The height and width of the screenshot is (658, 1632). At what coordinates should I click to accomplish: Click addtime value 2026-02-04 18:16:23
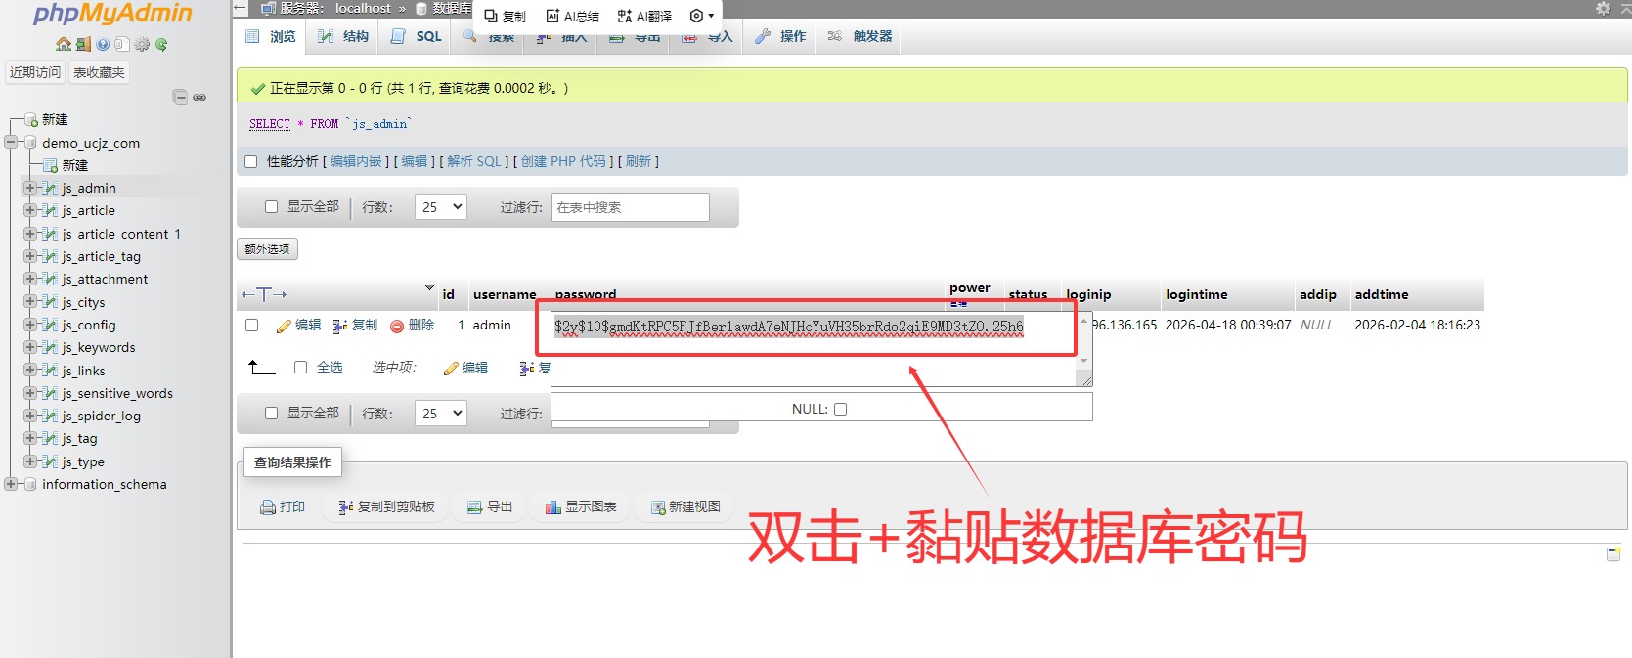pos(1417,325)
